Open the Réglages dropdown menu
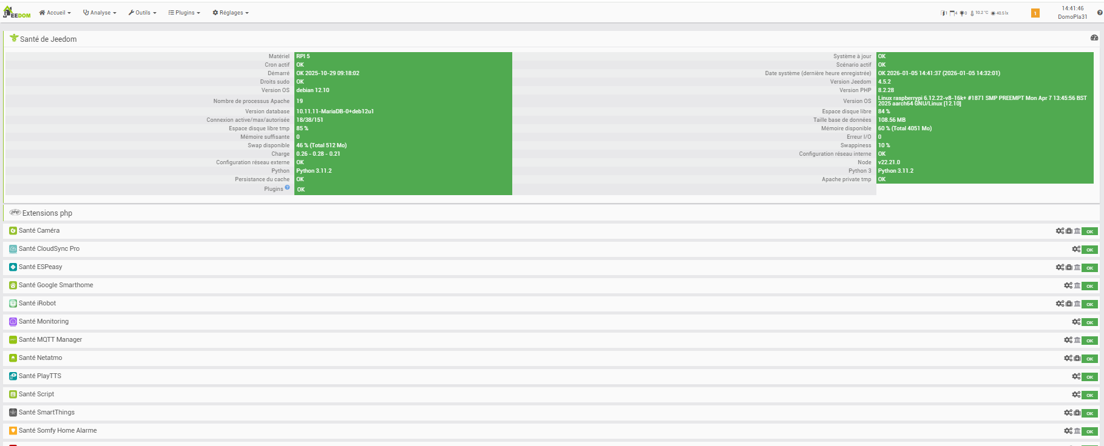Image resolution: width=1104 pixels, height=446 pixels. point(231,13)
